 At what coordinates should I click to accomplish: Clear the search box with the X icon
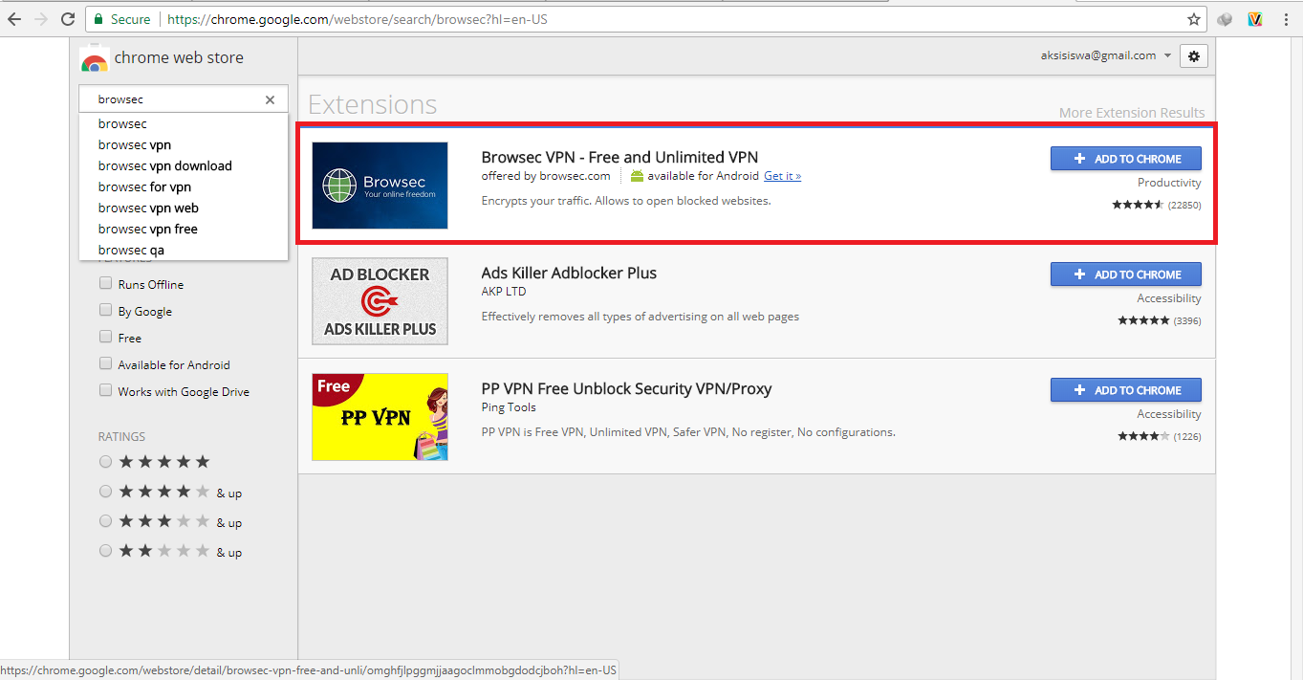click(x=270, y=99)
